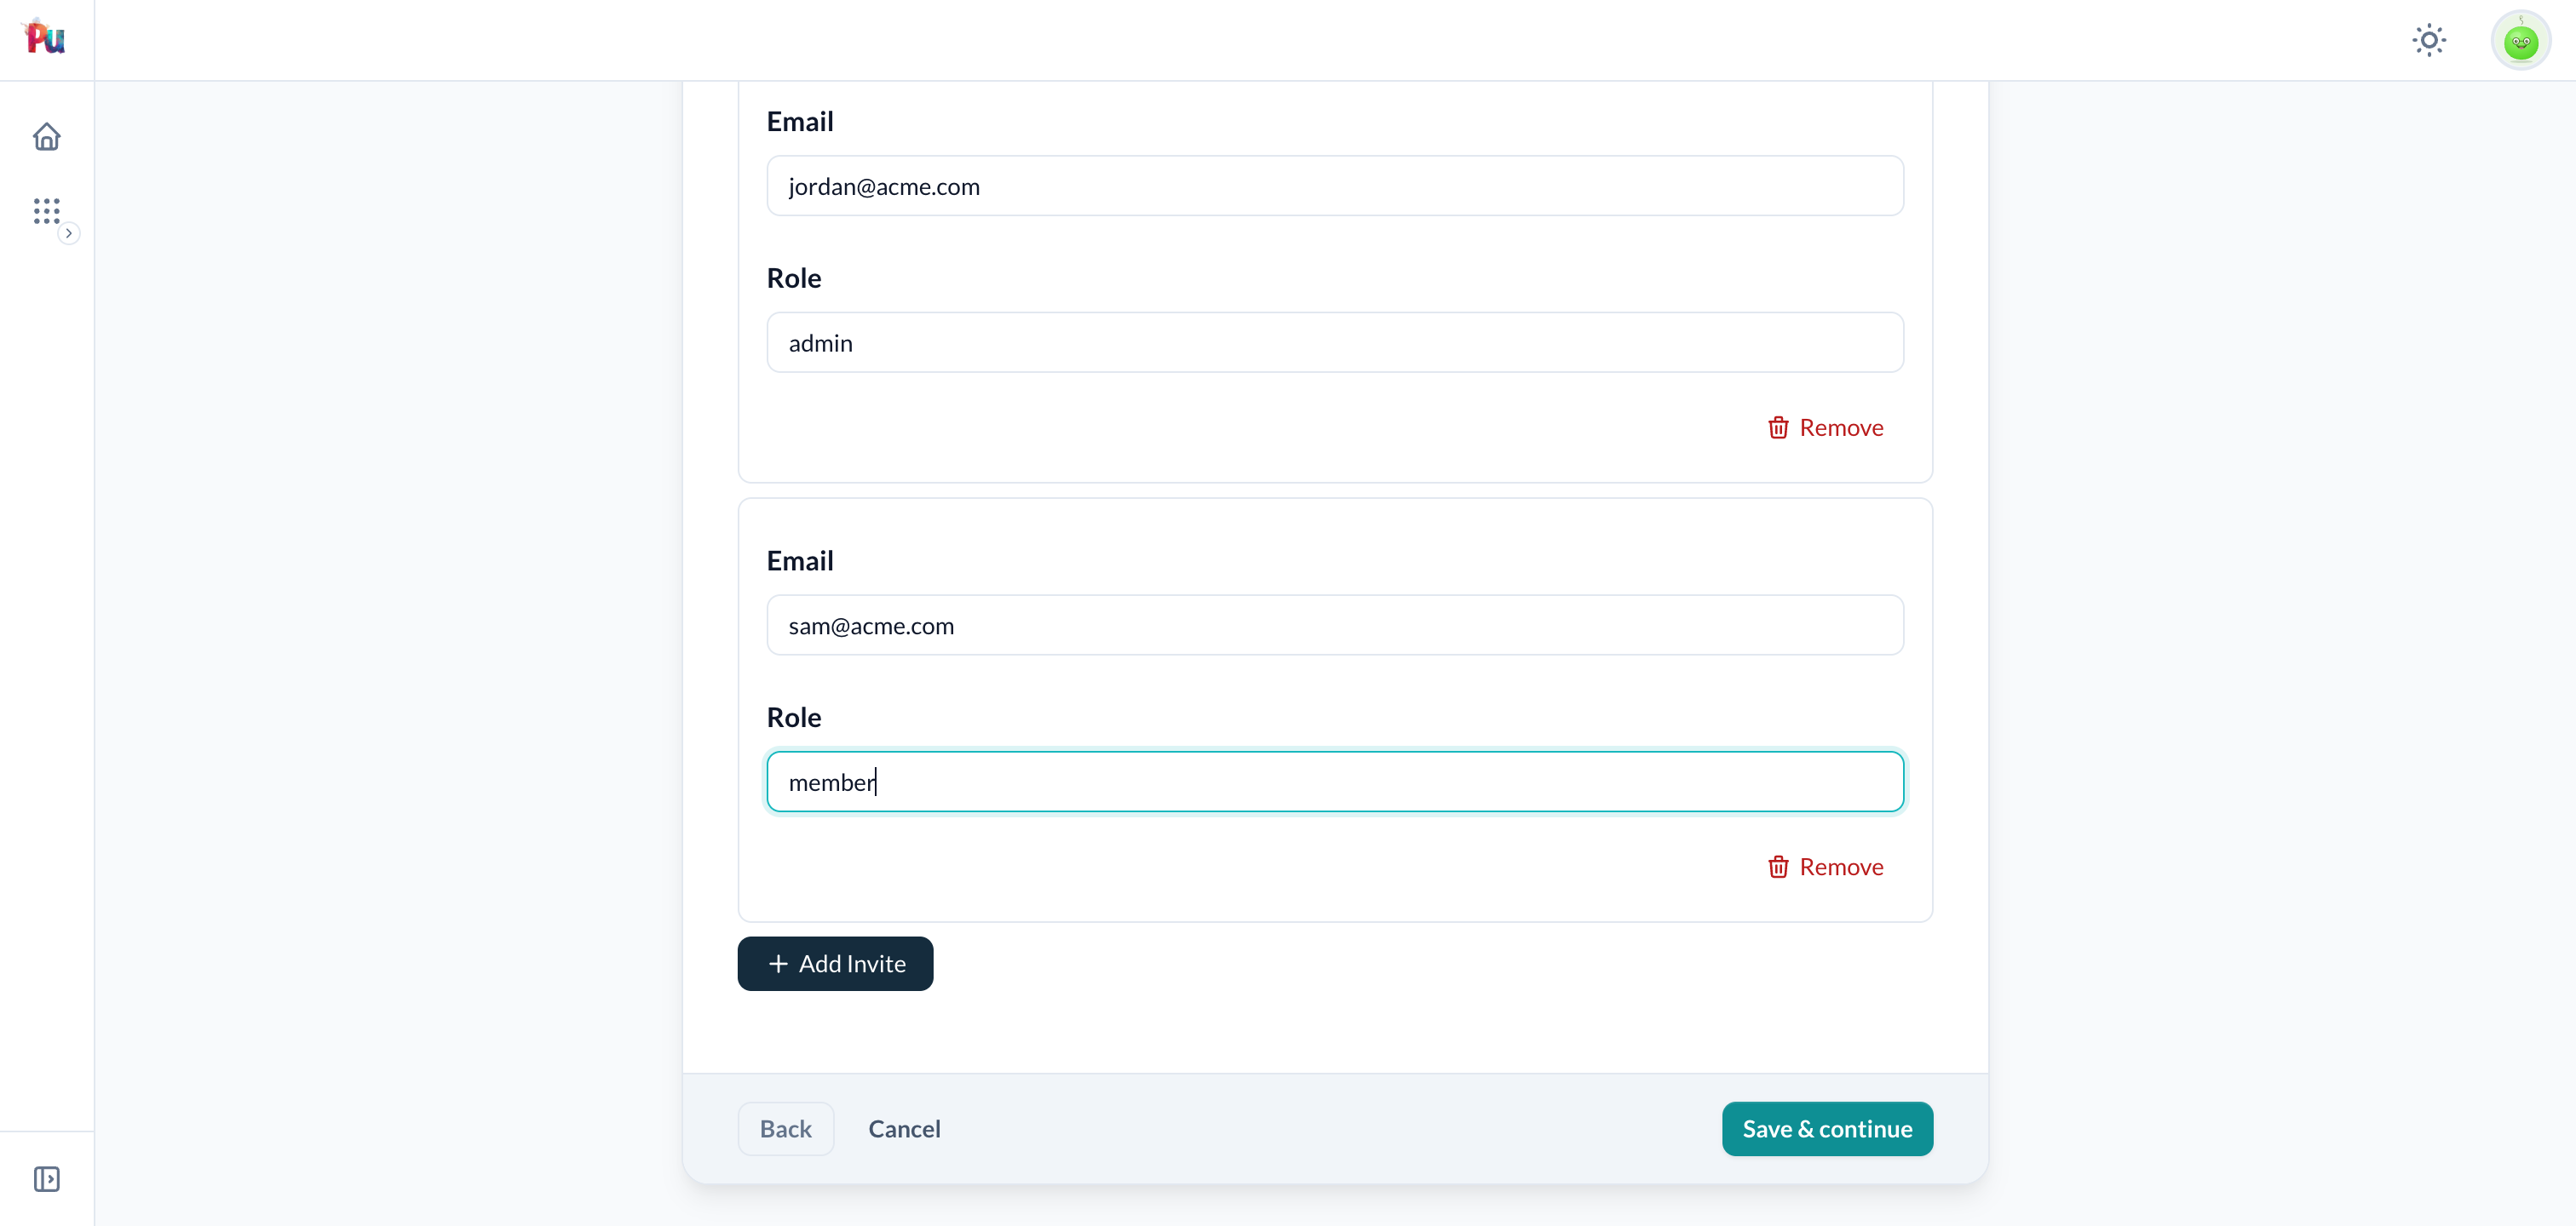This screenshot has height=1226, width=2576.
Task: Expand the sidebar with the small chevron
Action: pos(68,232)
